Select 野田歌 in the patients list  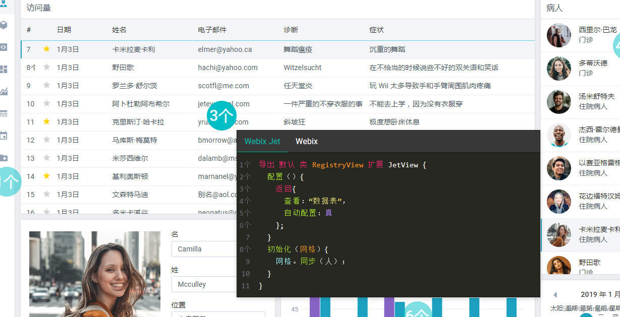(x=580, y=264)
